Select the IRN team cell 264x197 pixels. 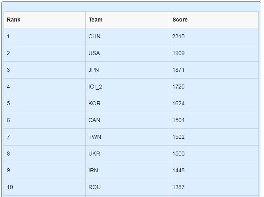127,170
